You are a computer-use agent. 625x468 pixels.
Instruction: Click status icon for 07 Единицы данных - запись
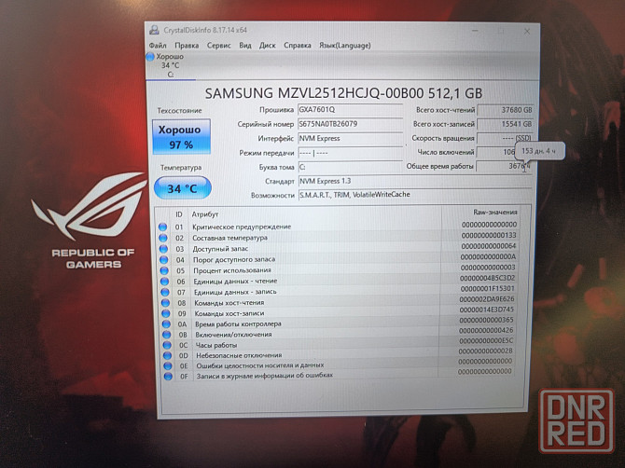click(165, 292)
